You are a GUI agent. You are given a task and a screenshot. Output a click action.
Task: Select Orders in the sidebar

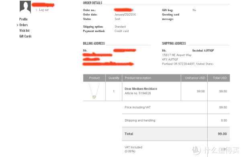(x=24, y=25)
